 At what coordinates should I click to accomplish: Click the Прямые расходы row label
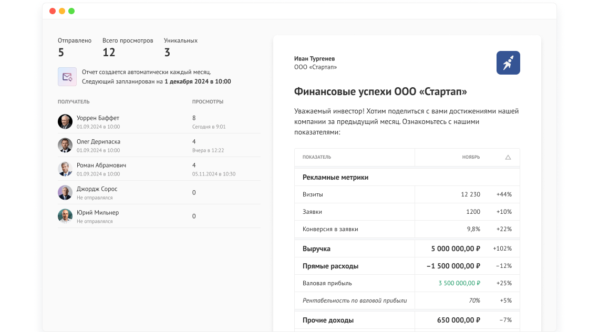[331, 266]
